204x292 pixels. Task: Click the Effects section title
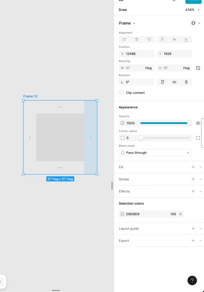[x=124, y=191]
